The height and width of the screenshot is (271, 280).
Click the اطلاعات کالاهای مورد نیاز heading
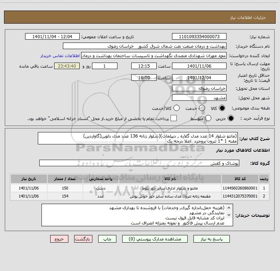[x=243, y=150]
